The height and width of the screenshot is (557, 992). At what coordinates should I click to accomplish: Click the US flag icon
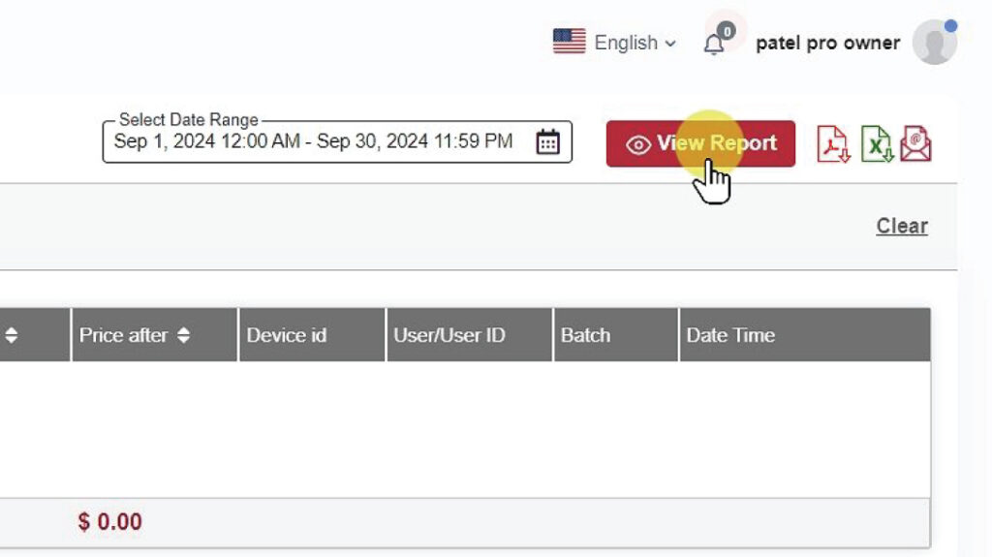(x=570, y=42)
